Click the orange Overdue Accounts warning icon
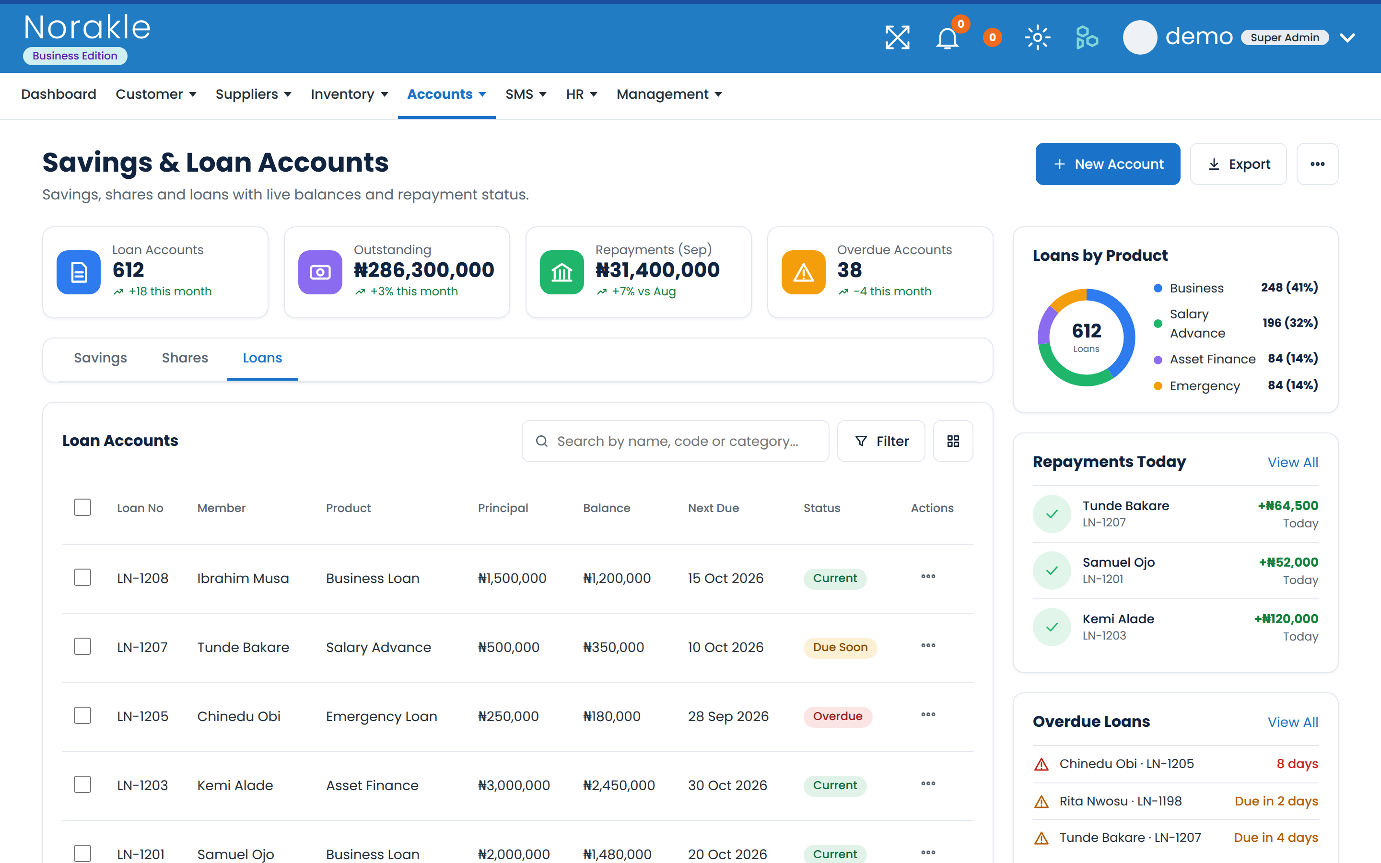The height and width of the screenshot is (863, 1381). click(804, 272)
